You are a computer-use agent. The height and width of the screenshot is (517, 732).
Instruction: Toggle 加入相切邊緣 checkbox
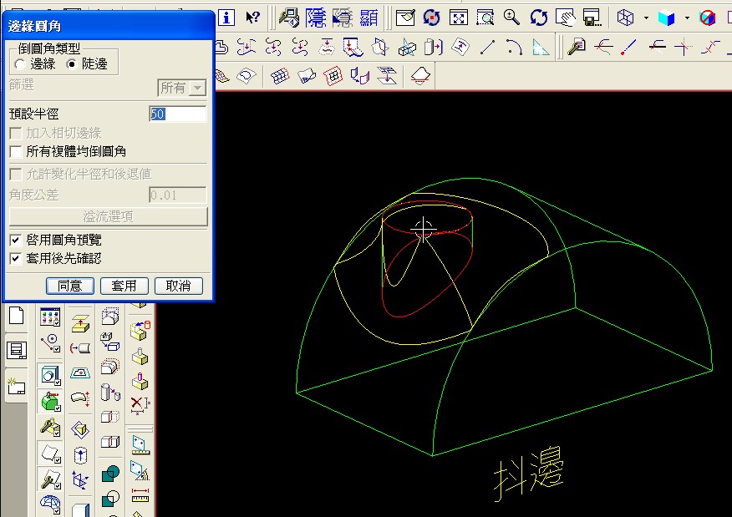[x=15, y=134]
